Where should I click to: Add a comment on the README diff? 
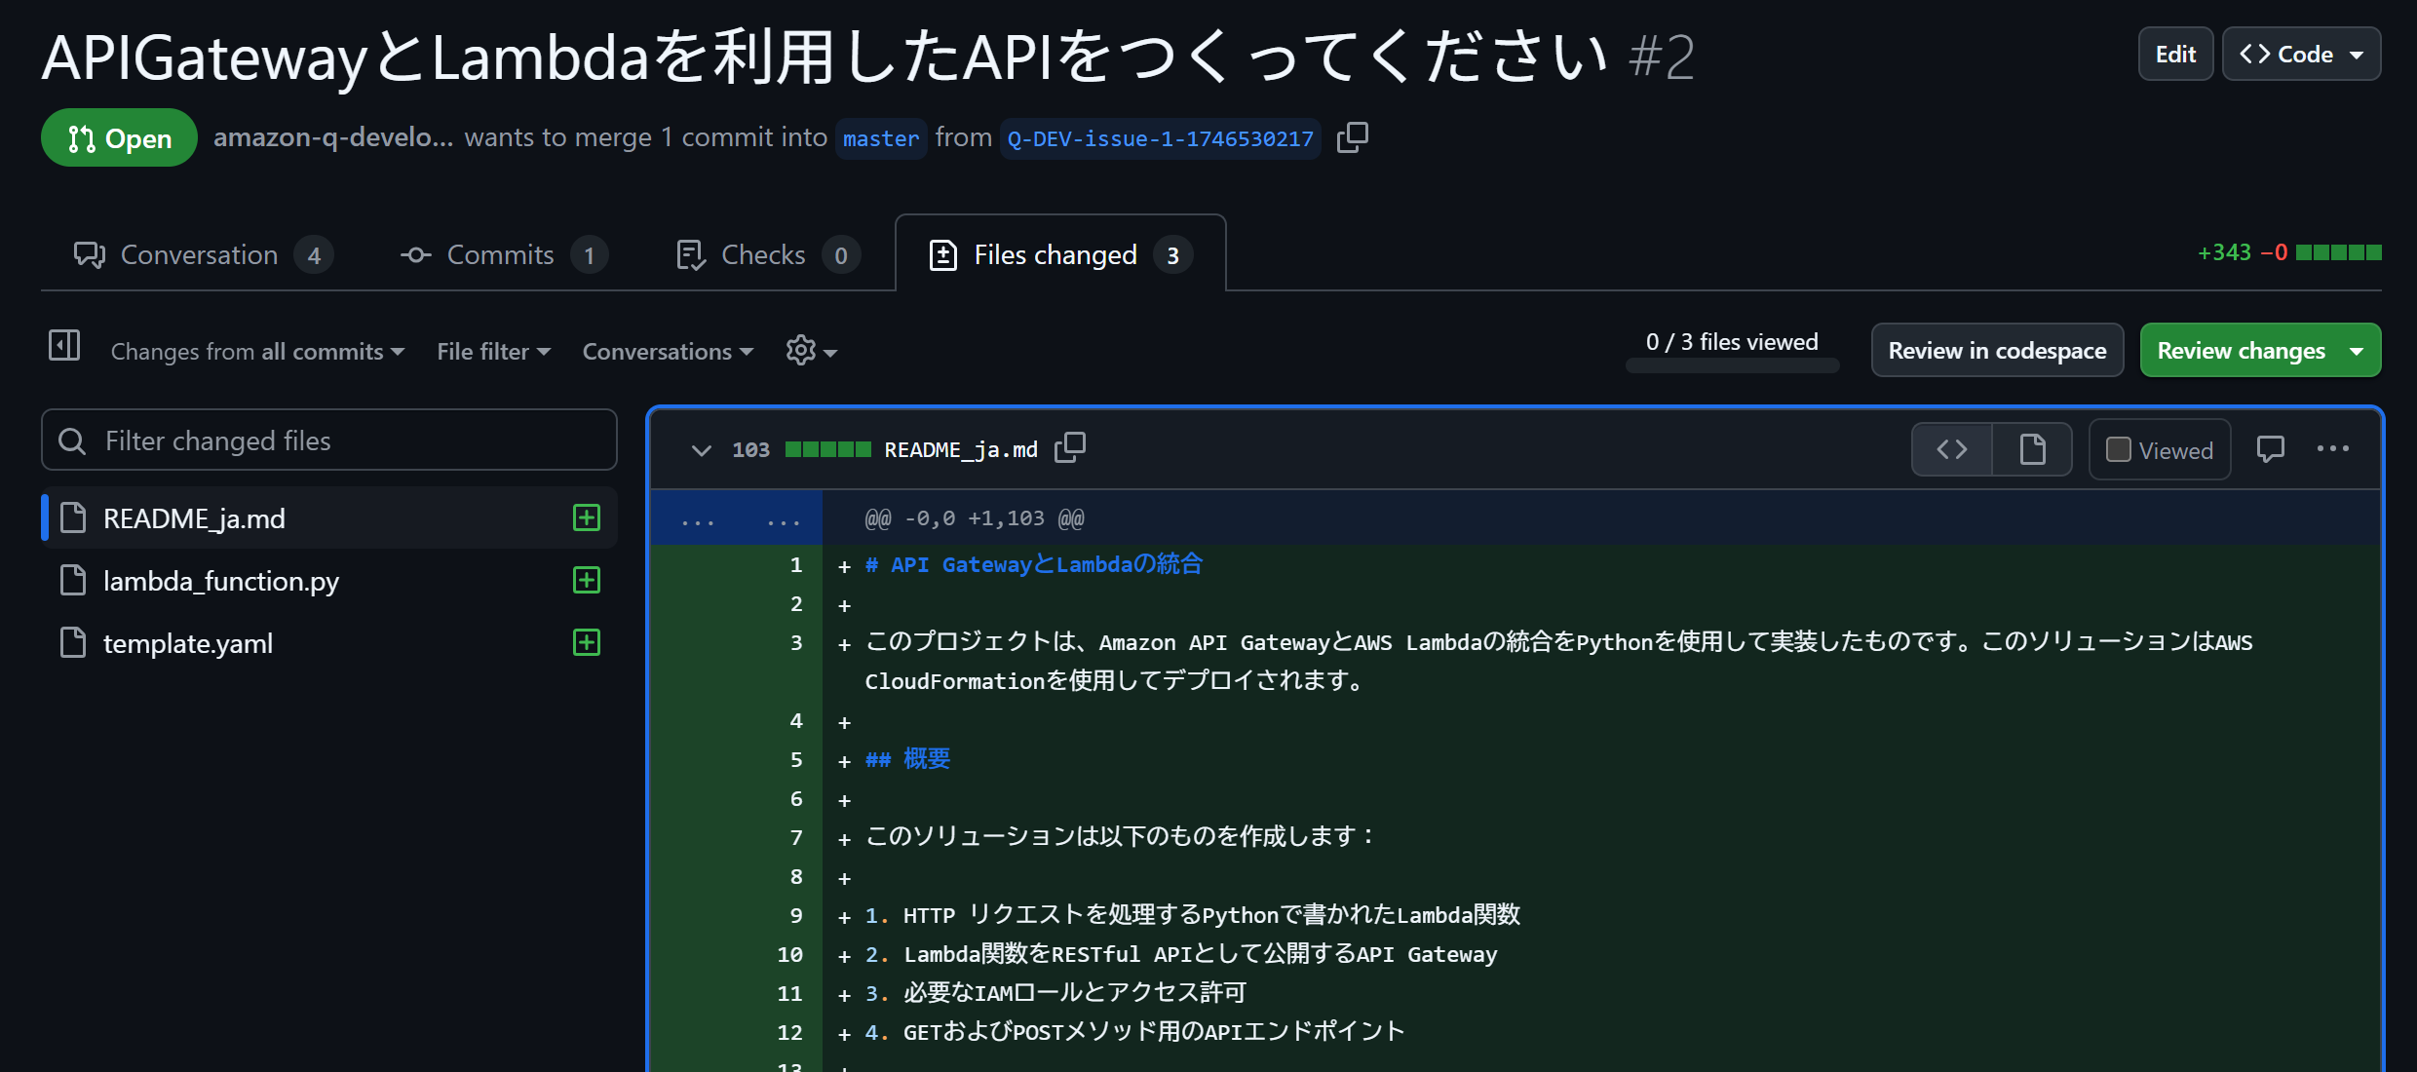pyautogui.click(x=2272, y=448)
